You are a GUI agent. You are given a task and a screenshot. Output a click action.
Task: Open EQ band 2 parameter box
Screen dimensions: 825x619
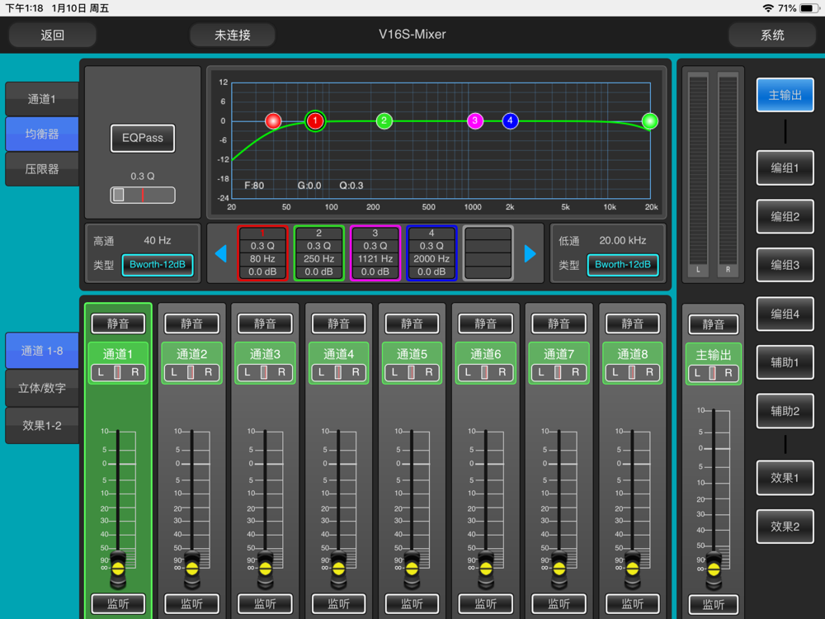318,253
